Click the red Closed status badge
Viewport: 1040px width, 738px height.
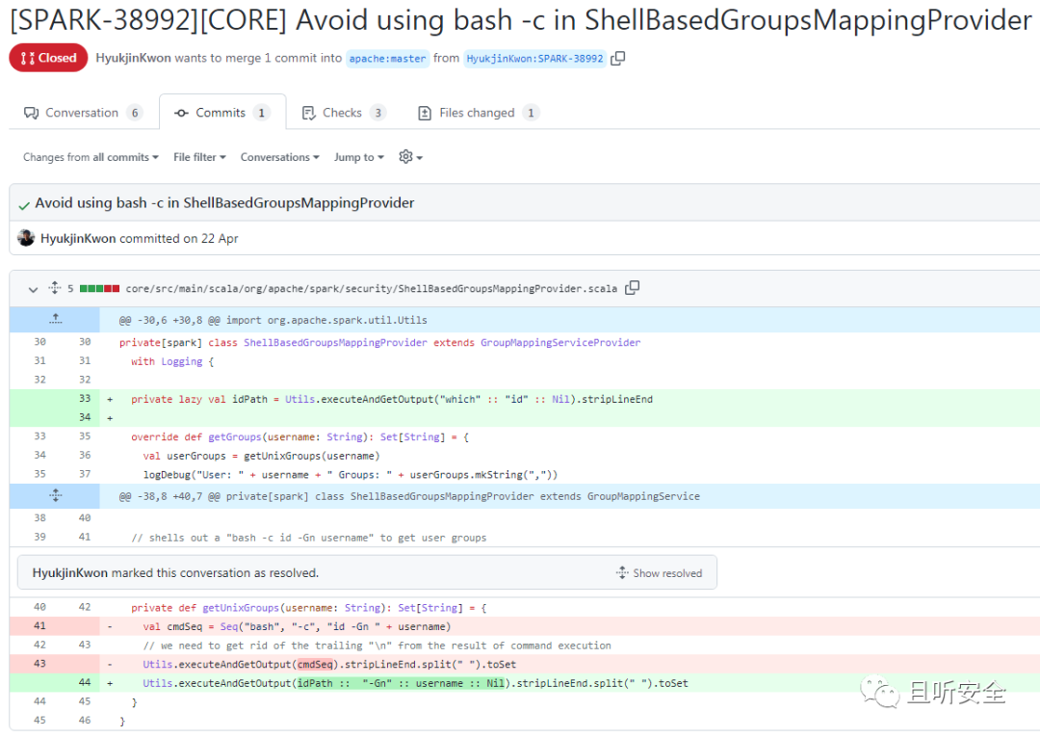click(x=48, y=58)
